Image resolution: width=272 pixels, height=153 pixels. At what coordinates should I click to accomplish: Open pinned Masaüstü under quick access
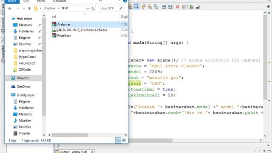tap(25, 25)
